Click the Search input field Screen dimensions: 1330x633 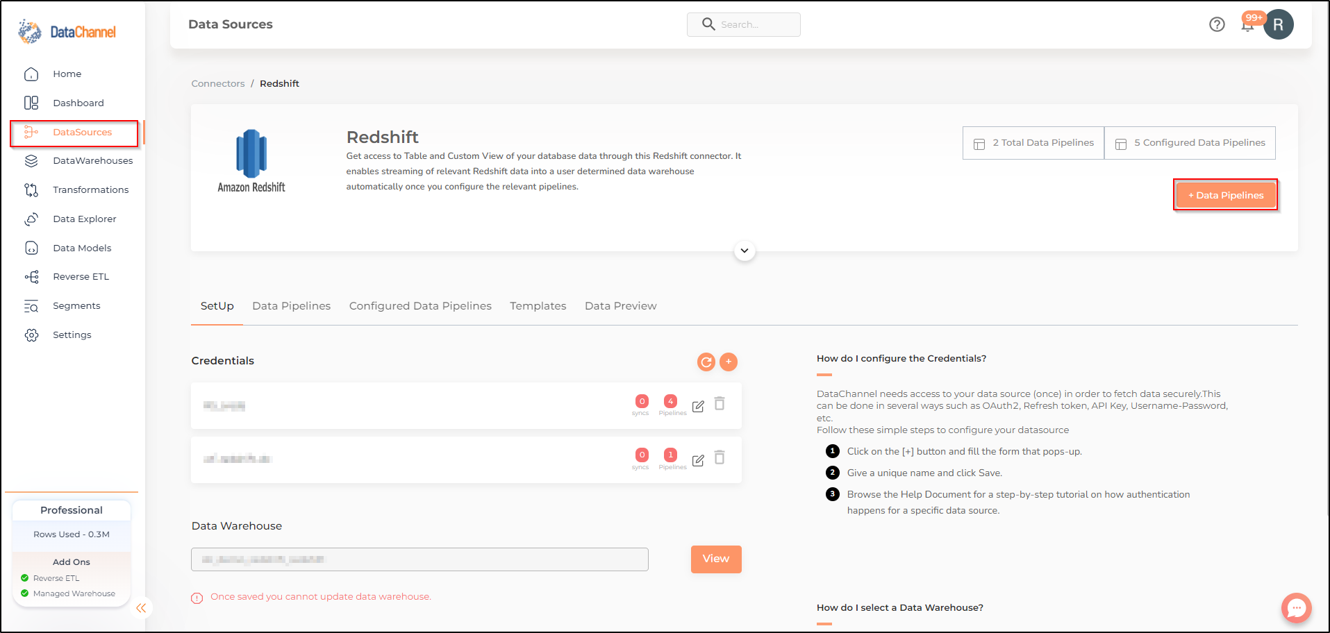coord(744,24)
